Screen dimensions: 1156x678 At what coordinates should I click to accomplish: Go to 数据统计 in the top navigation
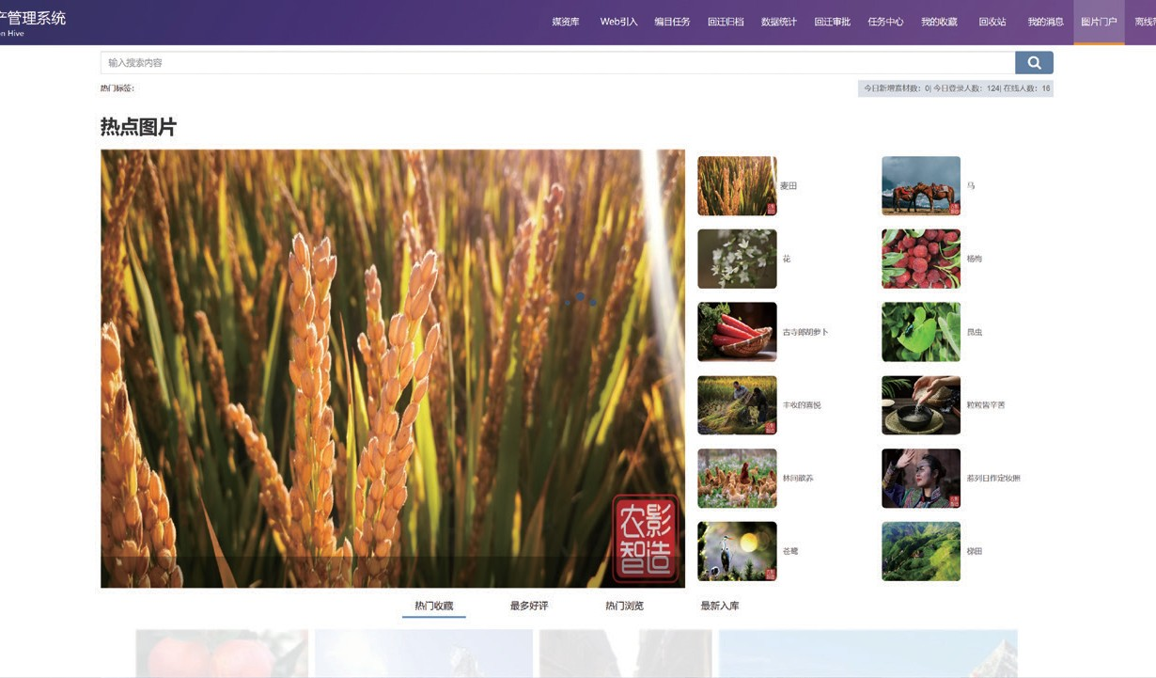point(778,22)
